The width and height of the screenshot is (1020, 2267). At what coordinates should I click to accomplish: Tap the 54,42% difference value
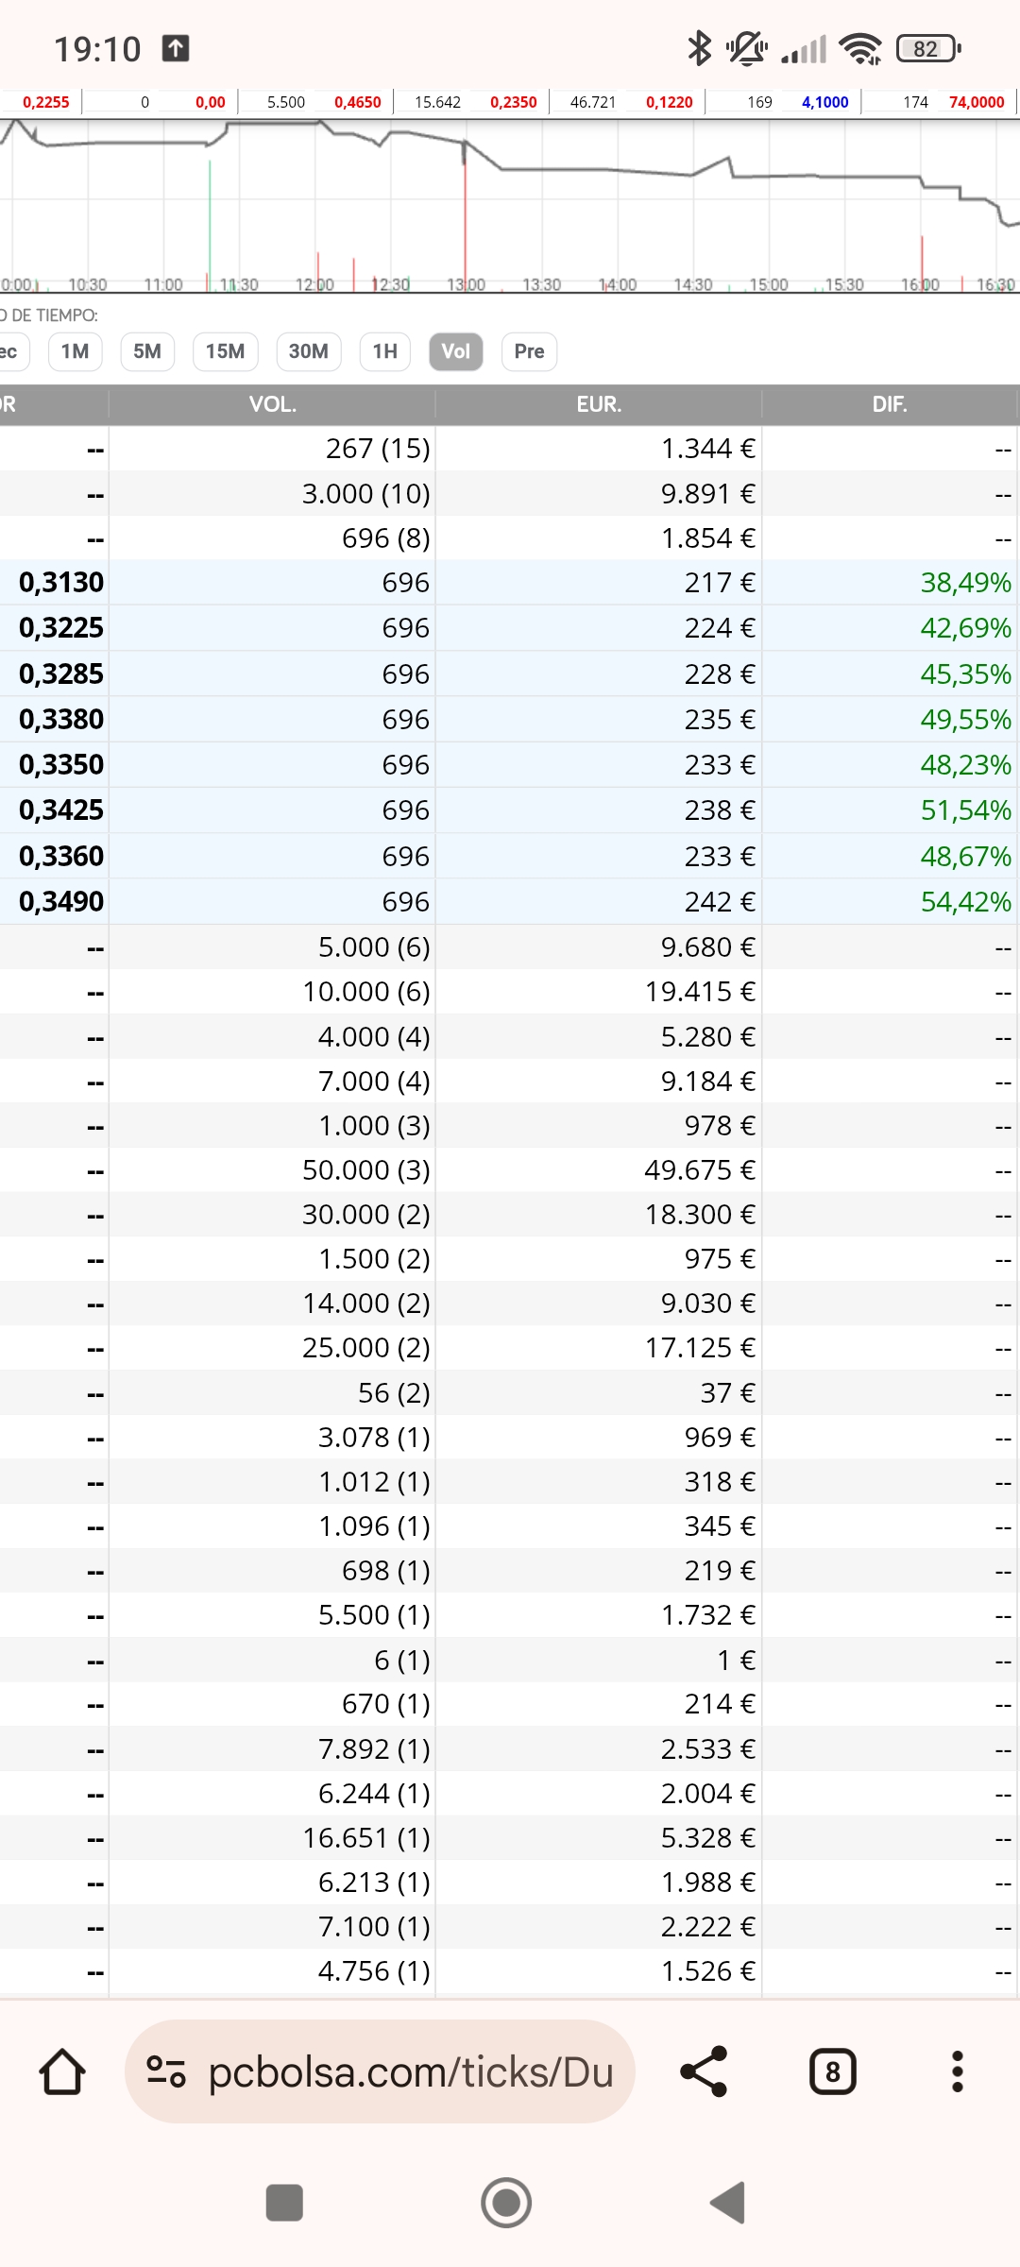point(966,902)
